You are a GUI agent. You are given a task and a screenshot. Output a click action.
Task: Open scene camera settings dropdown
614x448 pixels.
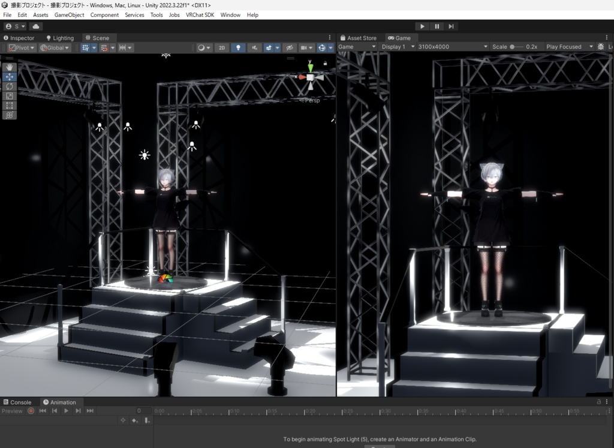[x=306, y=48]
